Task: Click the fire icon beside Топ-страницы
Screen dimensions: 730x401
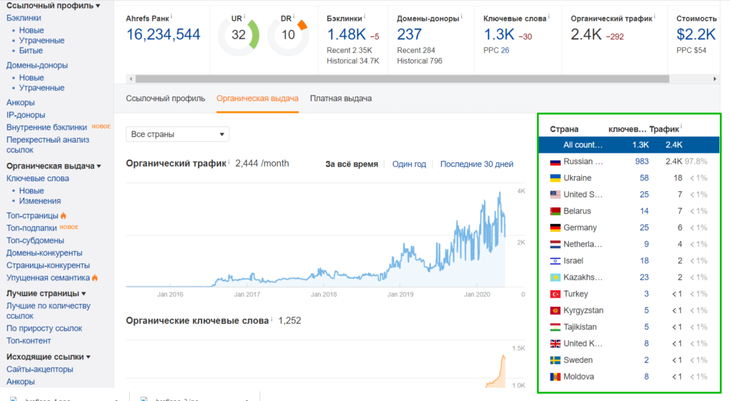Action: point(63,215)
